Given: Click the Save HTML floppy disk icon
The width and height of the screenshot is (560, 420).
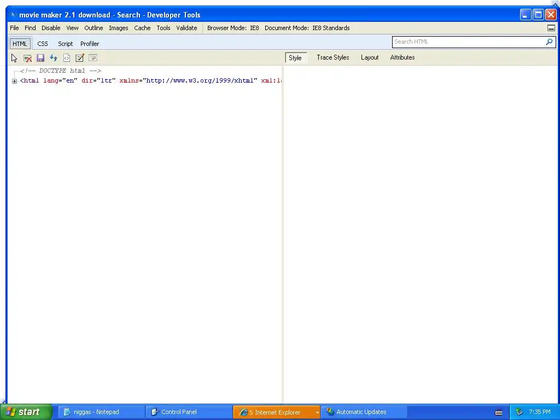Looking at the screenshot, I should [40, 58].
